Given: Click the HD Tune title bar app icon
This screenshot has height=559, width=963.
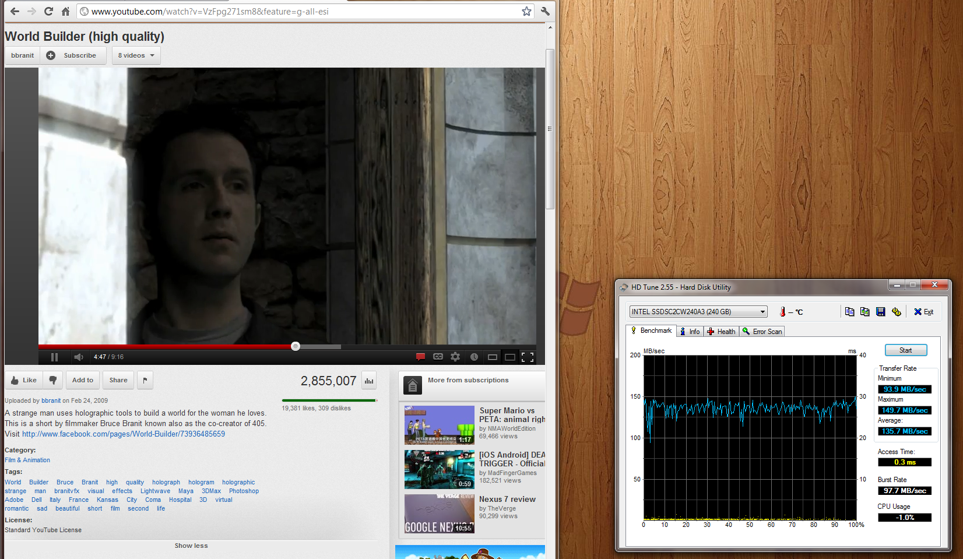Looking at the screenshot, I should pyautogui.click(x=624, y=287).
